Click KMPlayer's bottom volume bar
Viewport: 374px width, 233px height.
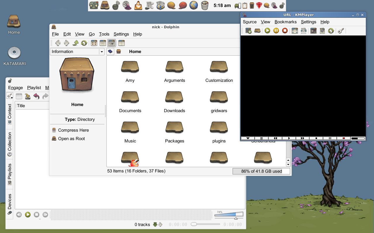coord(358,138)
